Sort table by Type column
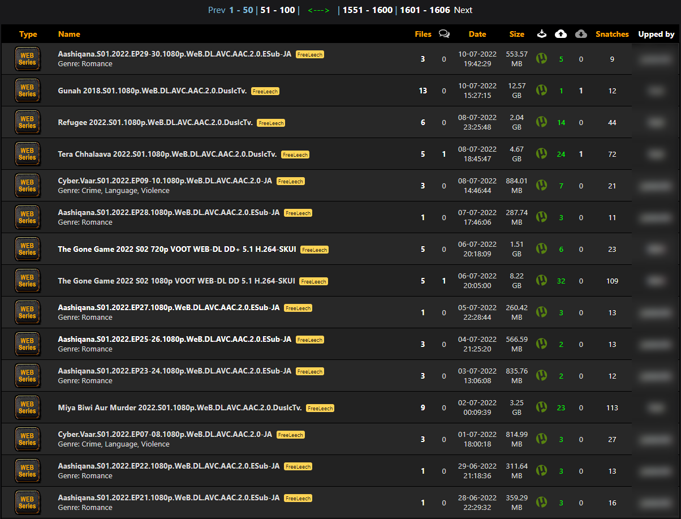Screen dimensions: 681x519 pos(28,34)
